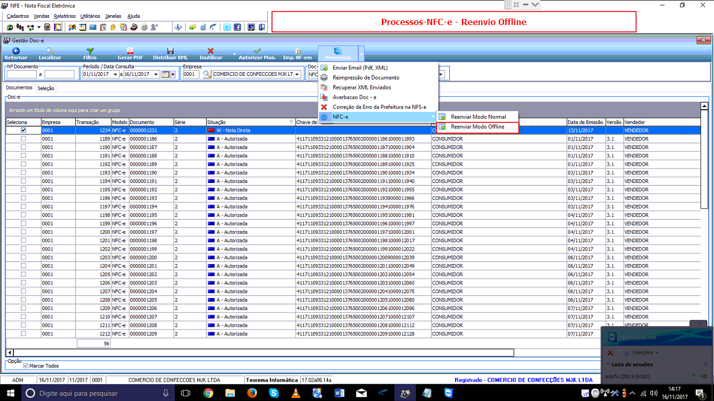
Task: Open Google Chrome from the taskbar
Action: tap(208, 393)
